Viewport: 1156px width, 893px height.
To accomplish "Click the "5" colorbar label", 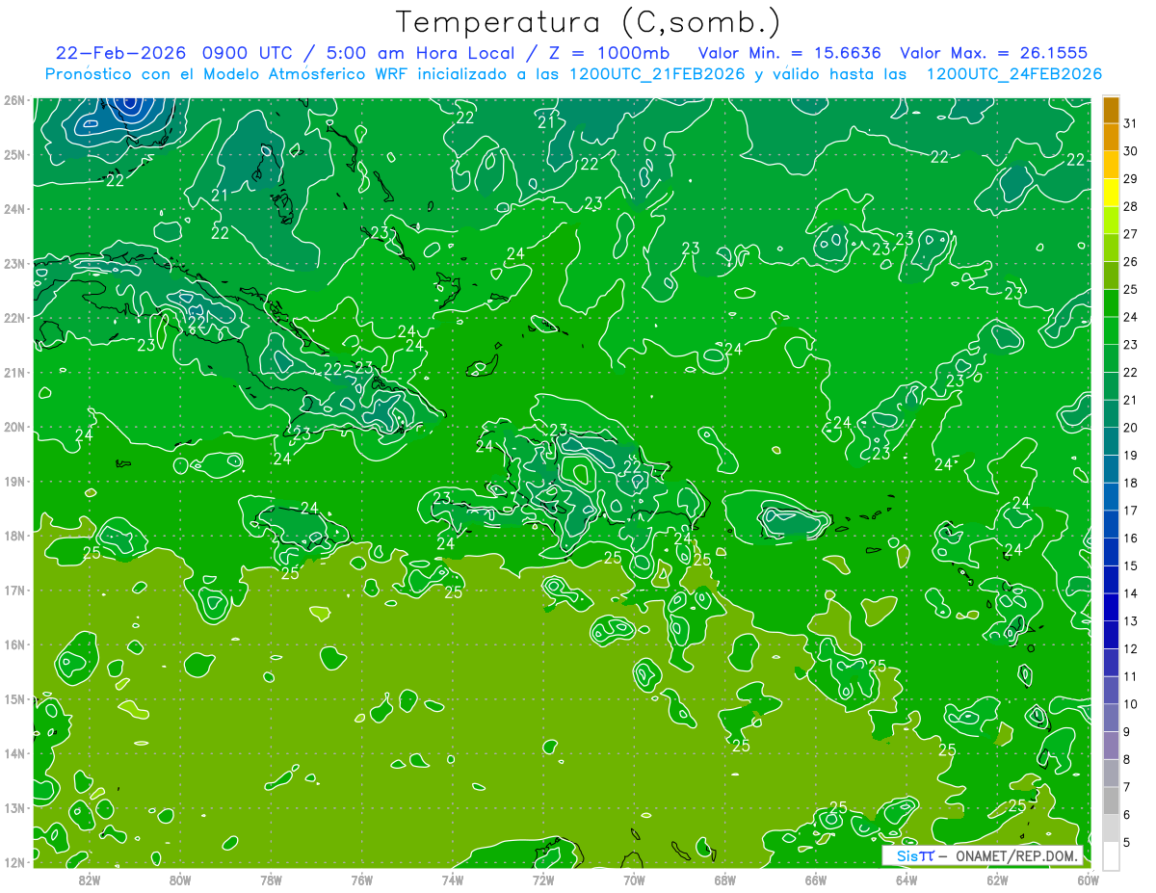I will tap(1127, 842).
